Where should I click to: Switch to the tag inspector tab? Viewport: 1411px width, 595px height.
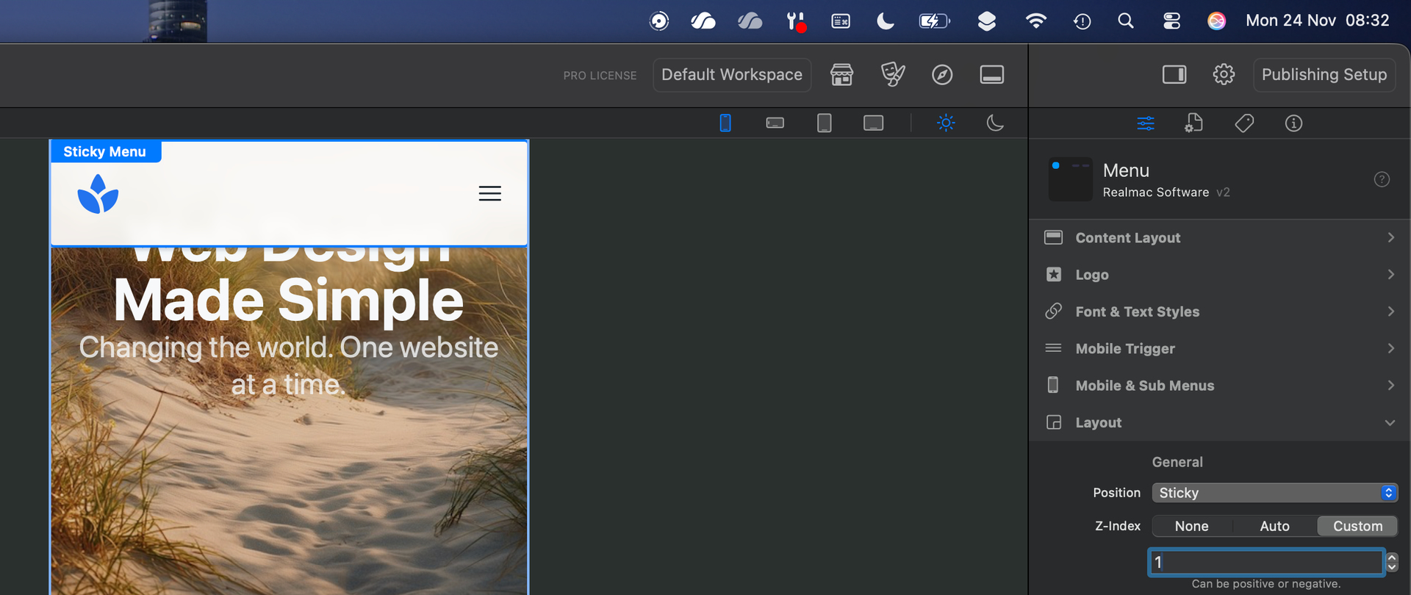1244,123
